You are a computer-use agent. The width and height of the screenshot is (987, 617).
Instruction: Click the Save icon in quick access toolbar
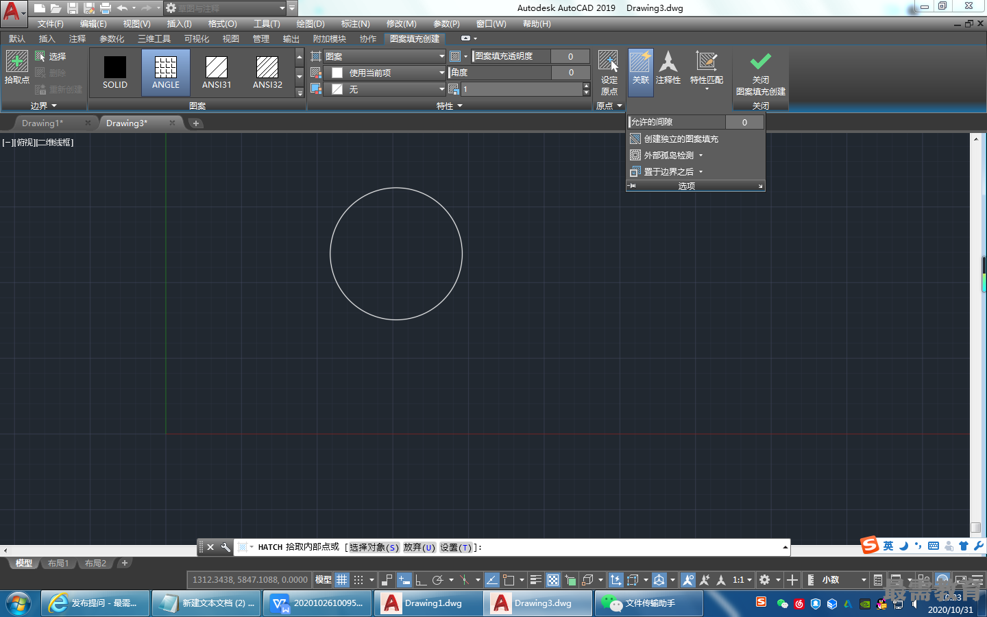73,8
